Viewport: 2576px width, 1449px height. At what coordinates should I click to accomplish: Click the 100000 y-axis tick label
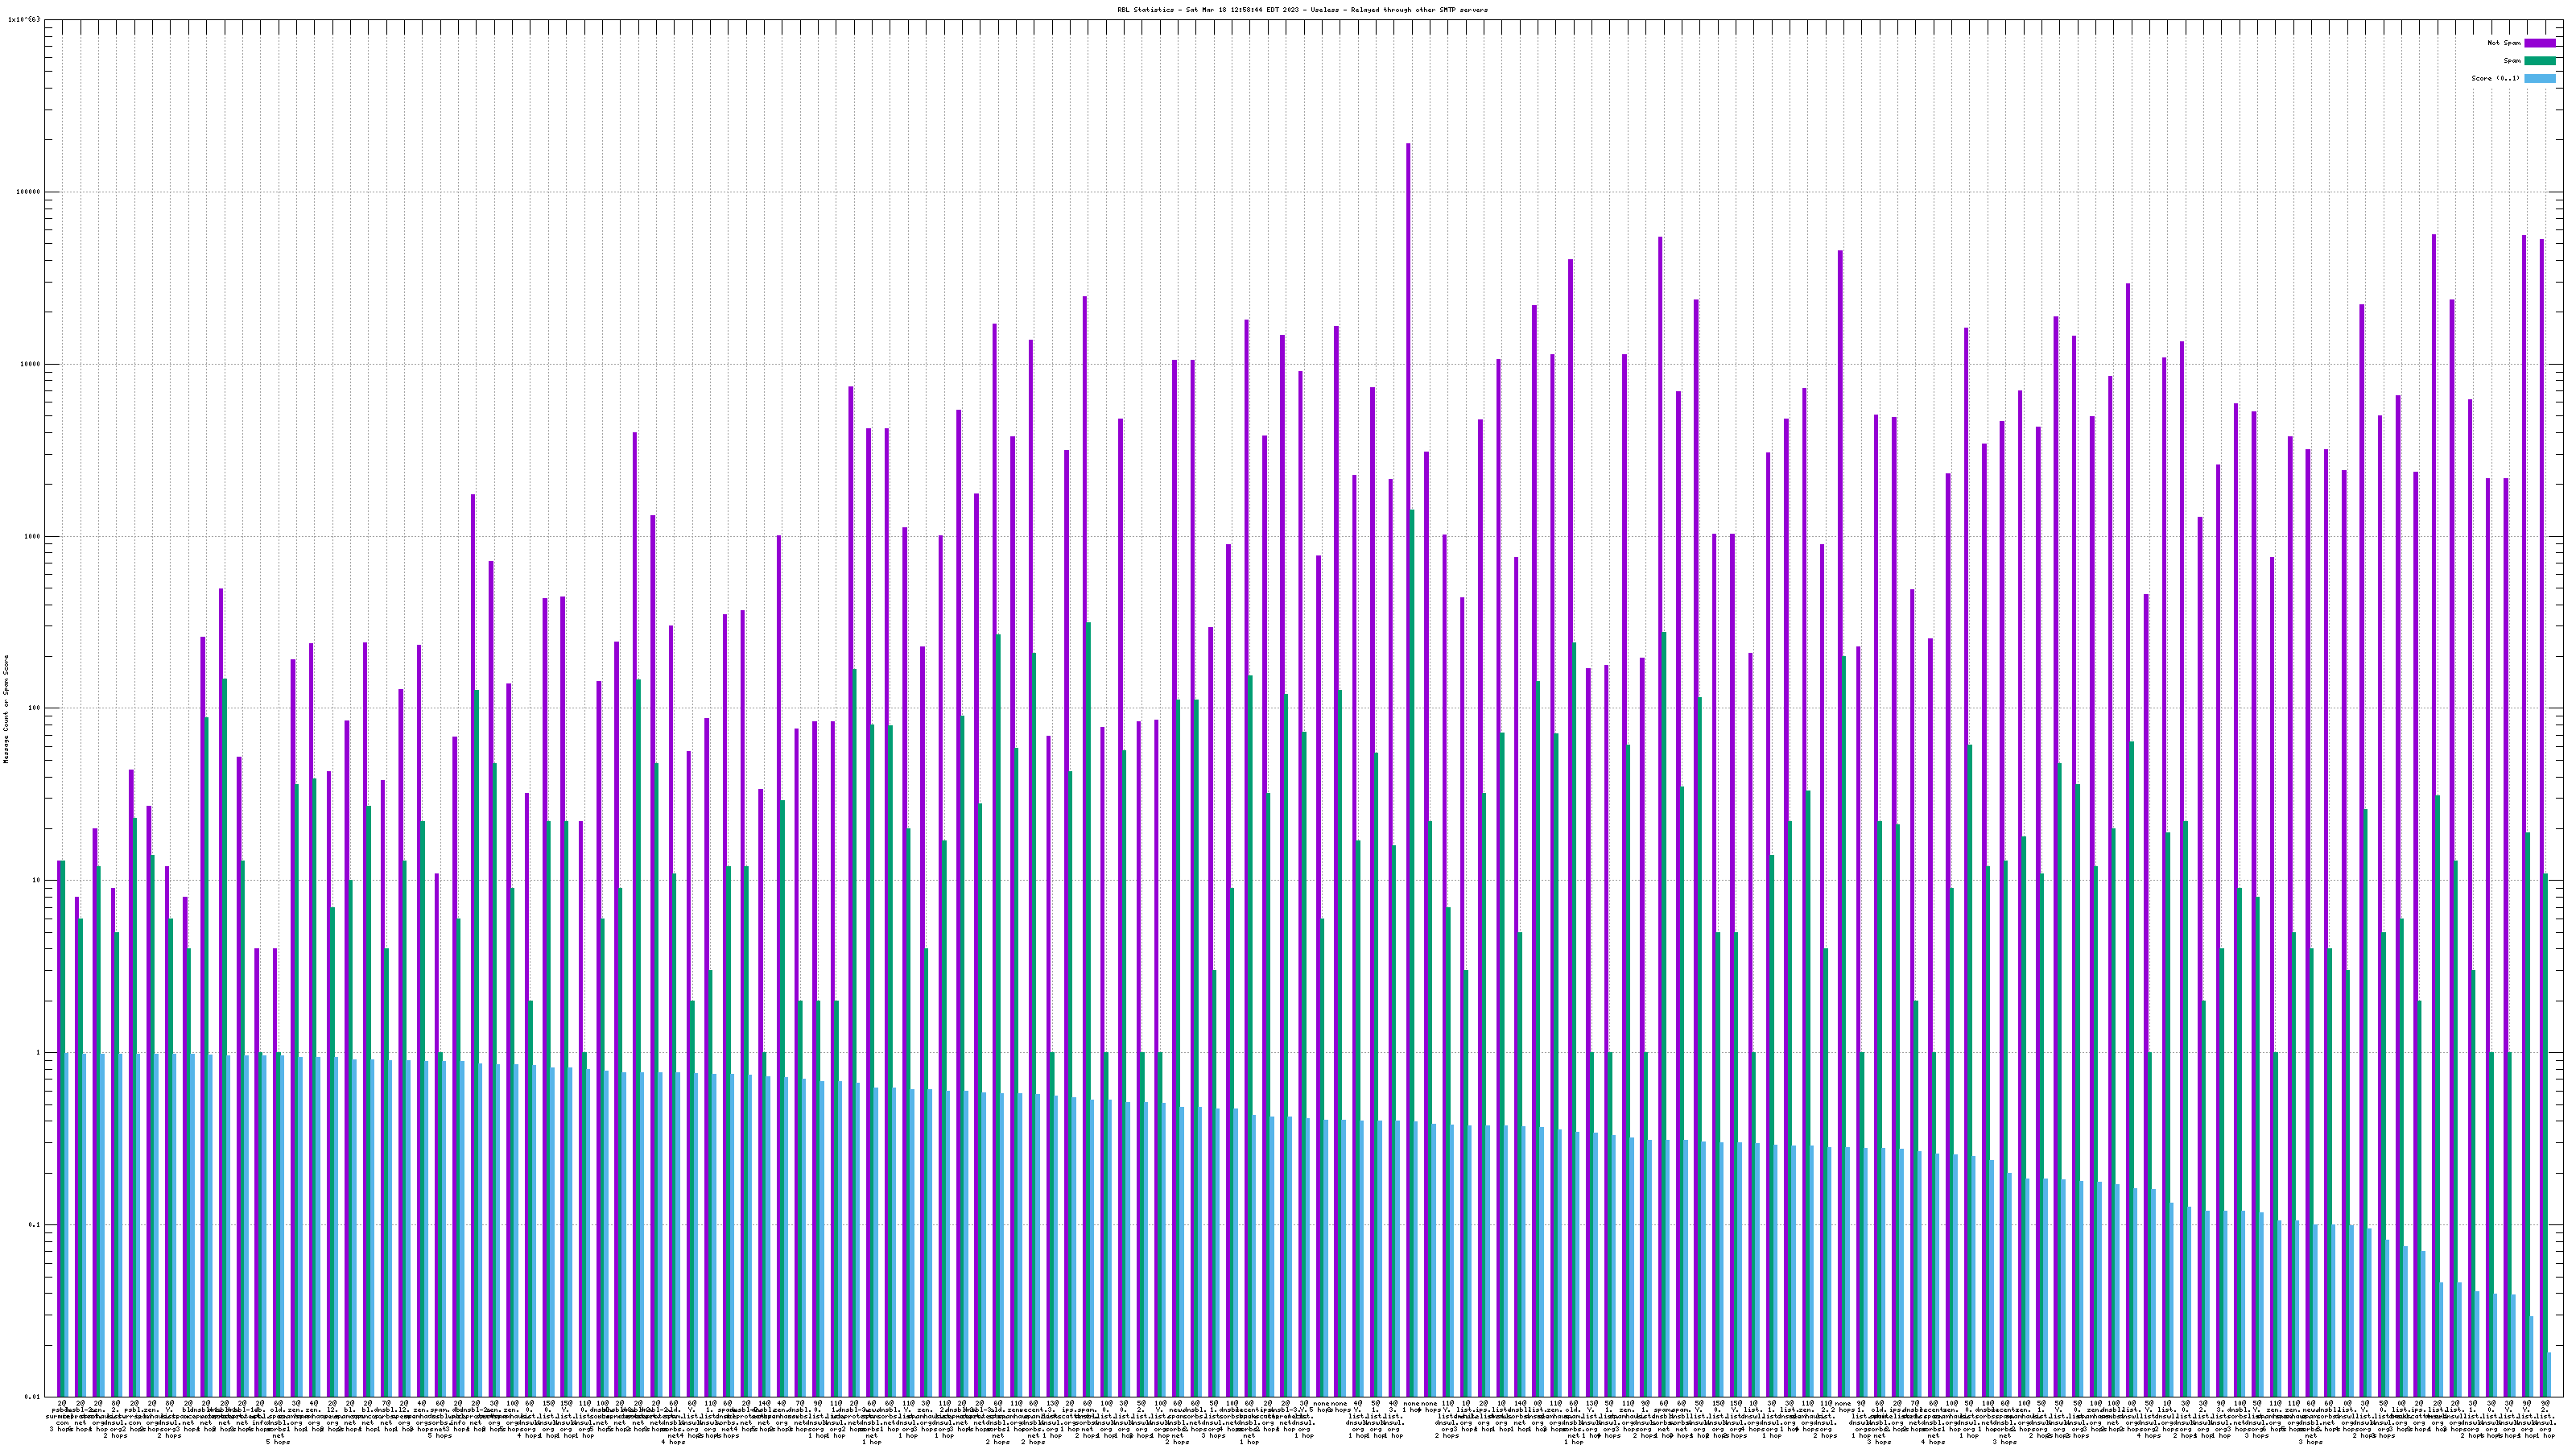click(30, 192)
